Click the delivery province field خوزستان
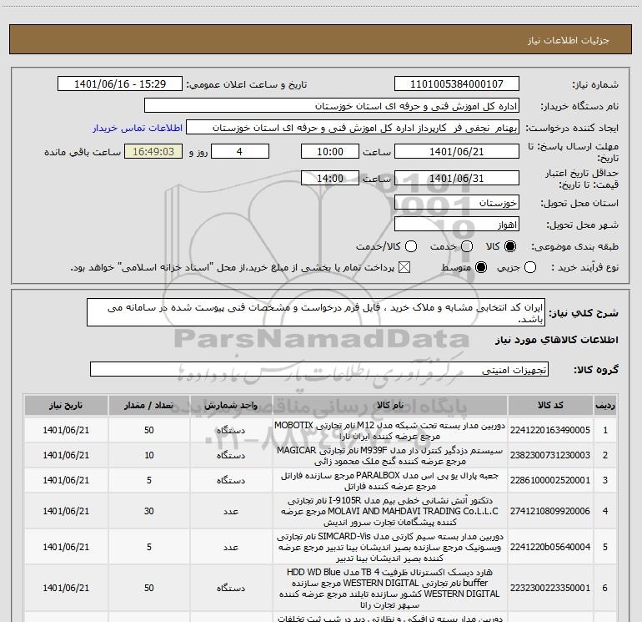 pos(457,203)
